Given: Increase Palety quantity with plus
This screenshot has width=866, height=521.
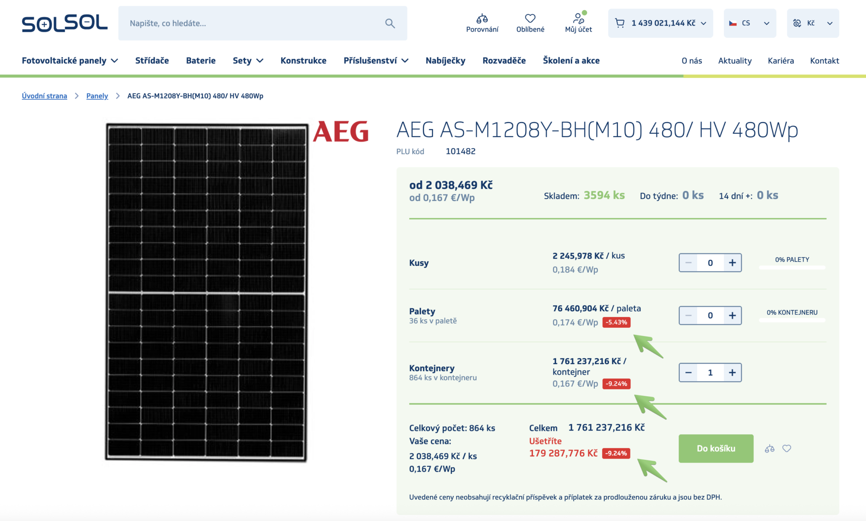Looking at the screenshot, I should [x=732, y=316].
